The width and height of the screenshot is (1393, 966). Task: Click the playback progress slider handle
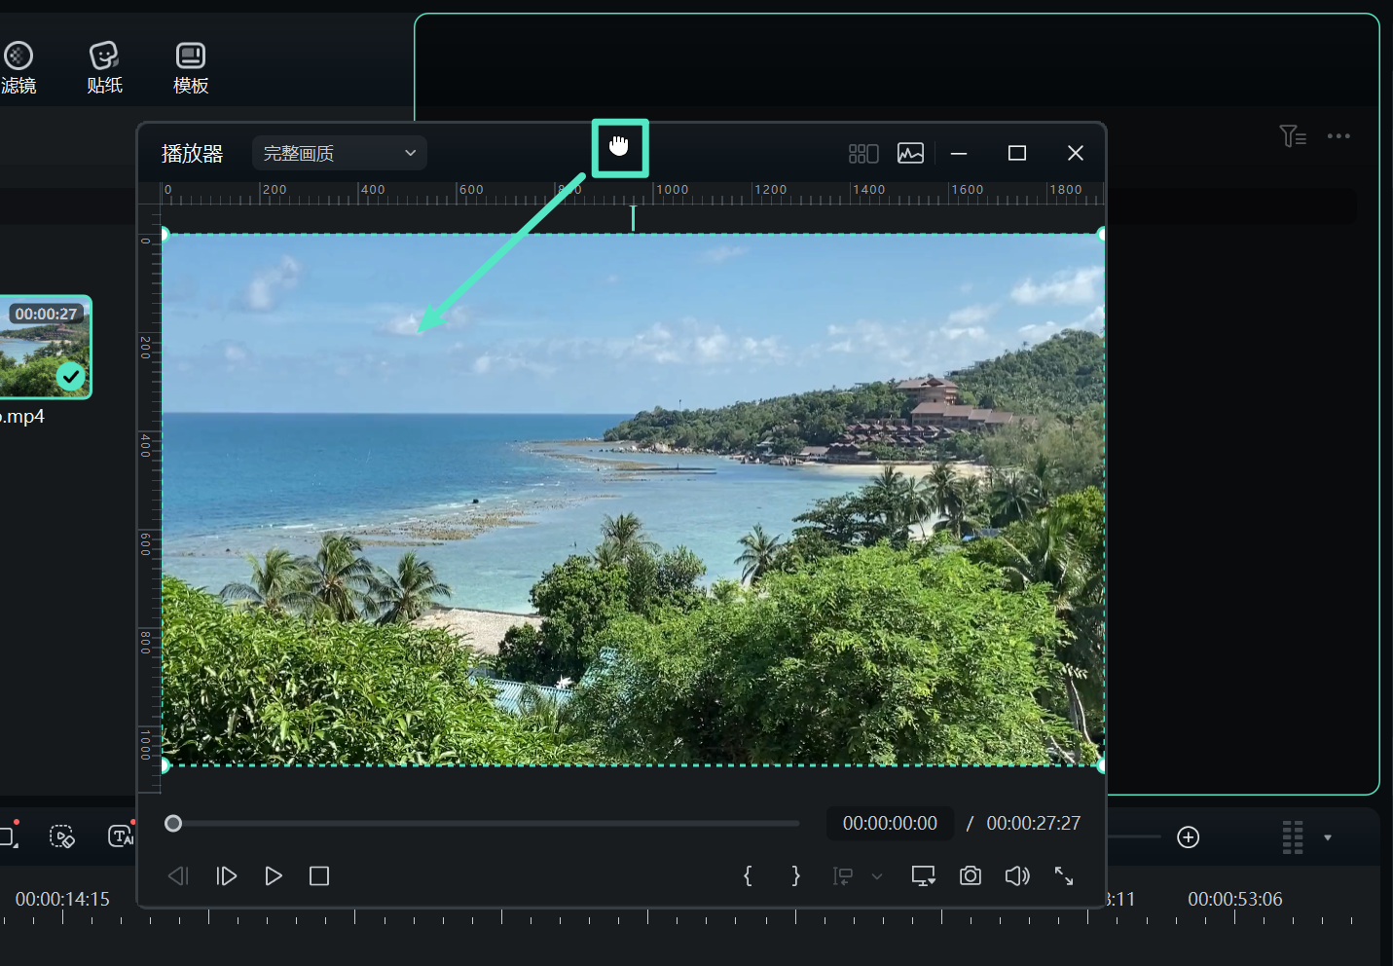coord(173,824)
